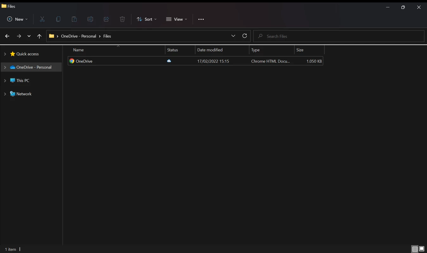Viewport: 427px width, 253px height.
Task: Click the Search Files input box
Action: click(x=339, y=36)
